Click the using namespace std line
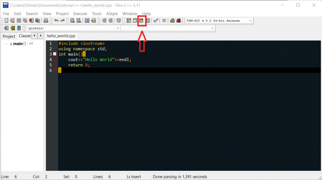This screenshot has height=180, width=322. tap(83, 49)
